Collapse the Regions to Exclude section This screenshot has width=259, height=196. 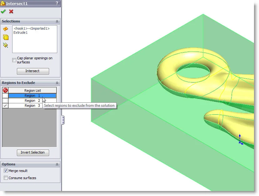pos(57,83)
